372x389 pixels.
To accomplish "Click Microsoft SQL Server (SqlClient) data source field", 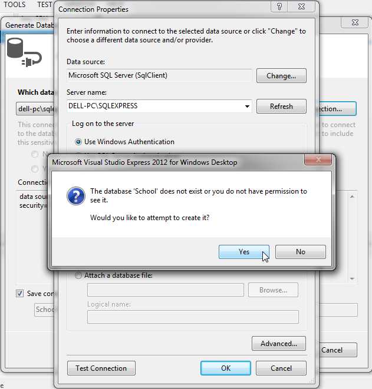I will coord(159,75).
